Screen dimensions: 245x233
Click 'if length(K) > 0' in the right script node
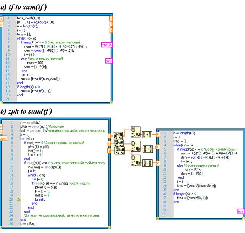tap(185, 194)
